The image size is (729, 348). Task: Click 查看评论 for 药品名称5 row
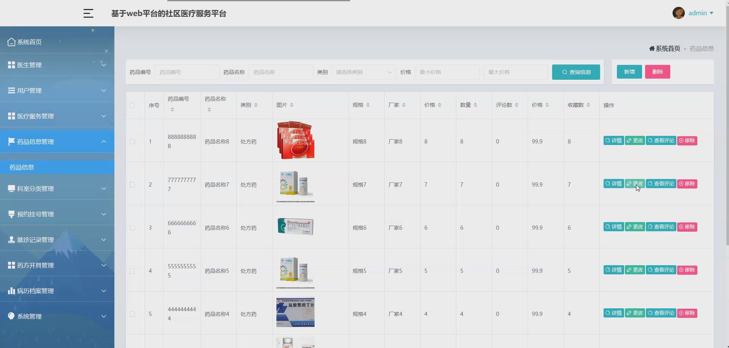[x=661, y=270]
